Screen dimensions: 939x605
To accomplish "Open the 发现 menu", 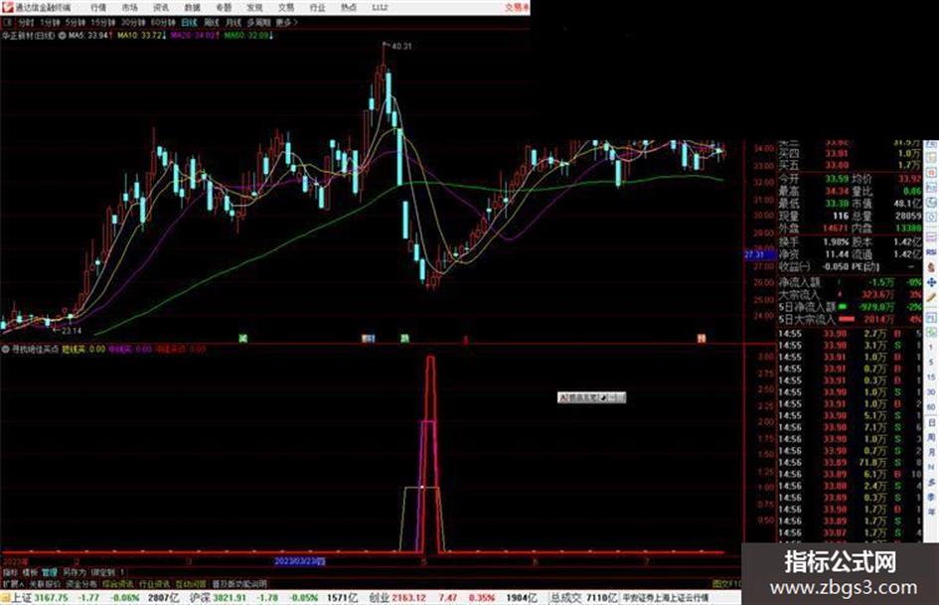I will coord(254,8).
